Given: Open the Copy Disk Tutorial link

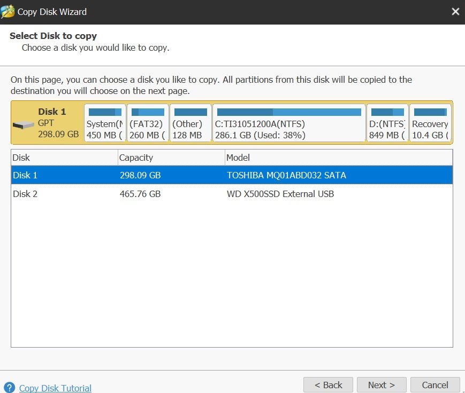Looking at the screenshot, I should pos(55,388).
